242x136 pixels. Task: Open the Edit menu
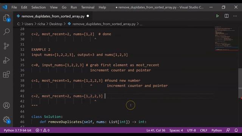pyautogui.click(x=24, y=7)
